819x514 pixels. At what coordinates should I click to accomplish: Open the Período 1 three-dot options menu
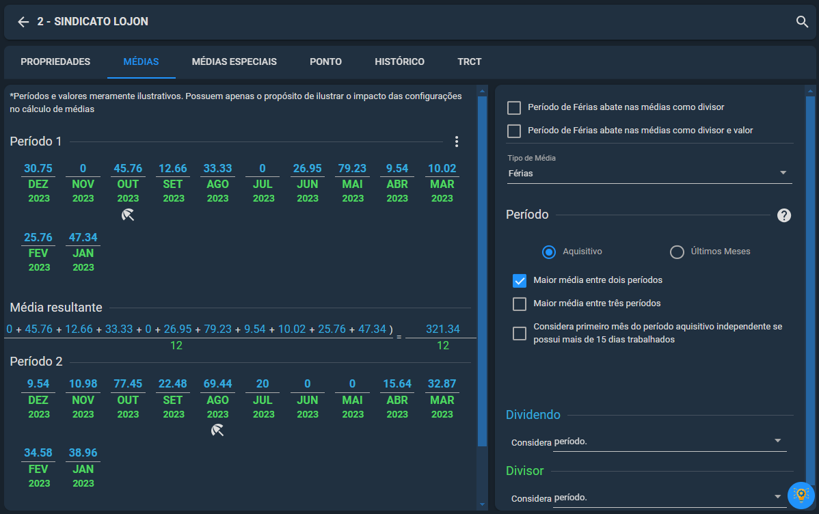457,141
